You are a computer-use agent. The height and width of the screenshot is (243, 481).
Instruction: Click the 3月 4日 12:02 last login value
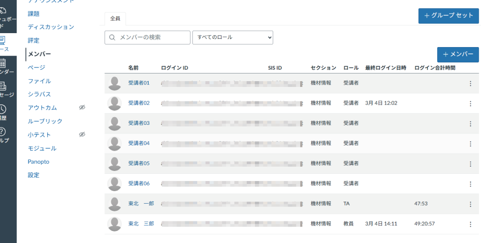[381, 103]
